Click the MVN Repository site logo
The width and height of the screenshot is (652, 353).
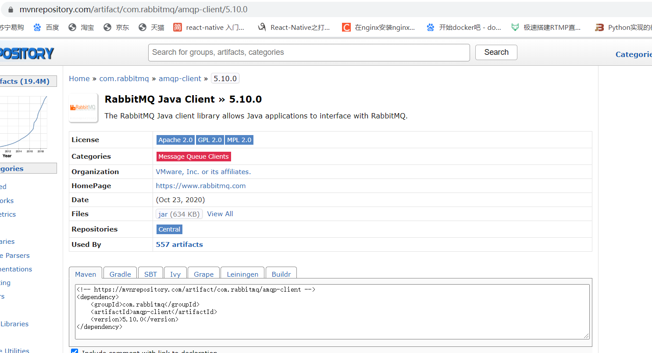coord(27,53)
